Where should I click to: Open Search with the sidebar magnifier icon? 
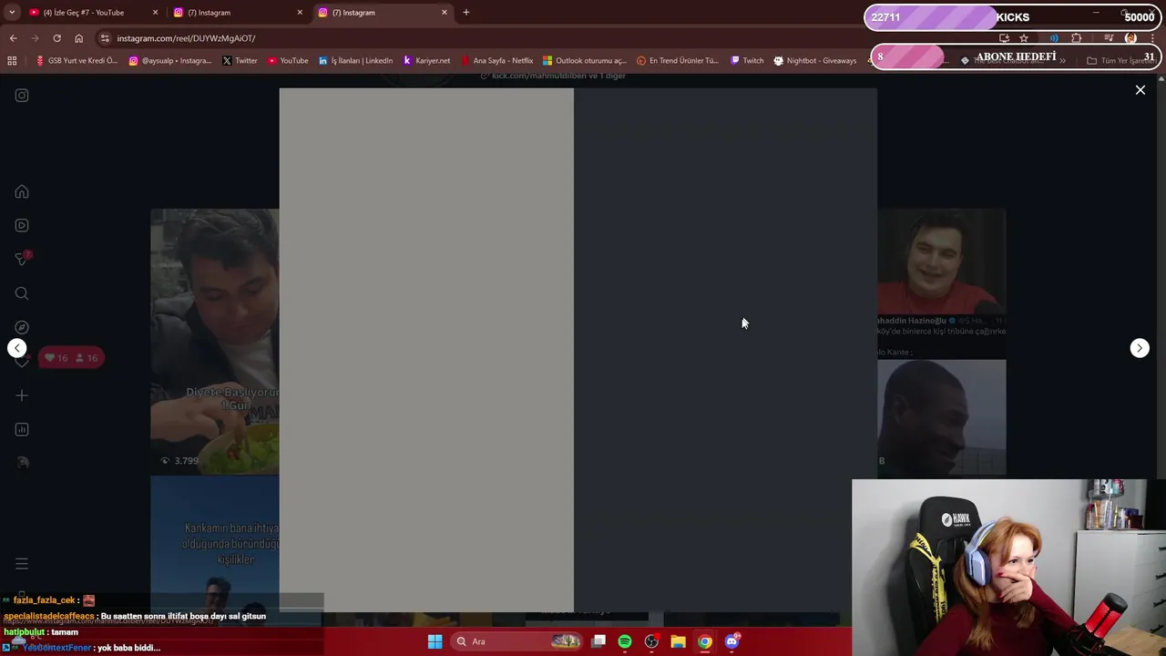coord(22,293)
